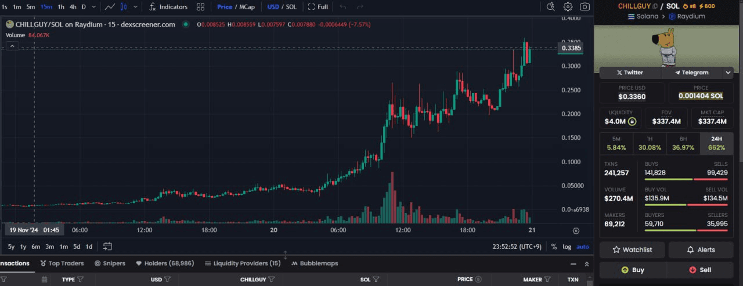The height and width of the screenshot is (286, 743).
Task: Filter transactions by MAKER funnel icon
Action: pyautogui.click(x=549, y=280)
